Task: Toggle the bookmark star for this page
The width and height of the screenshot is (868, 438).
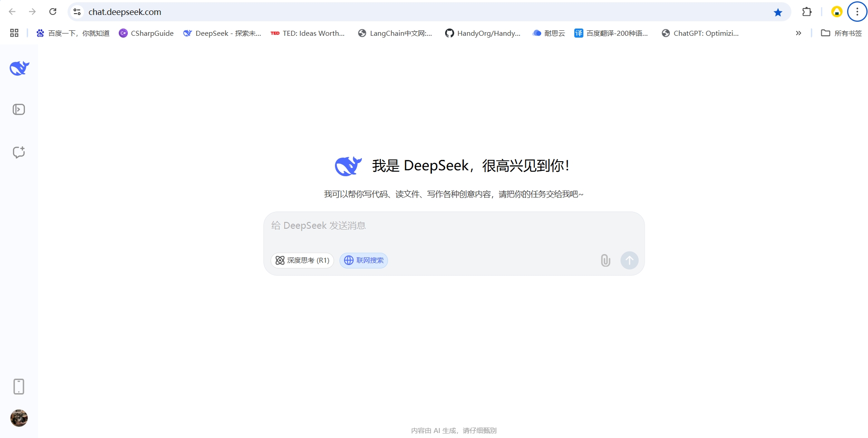Action: click(778, 12)
